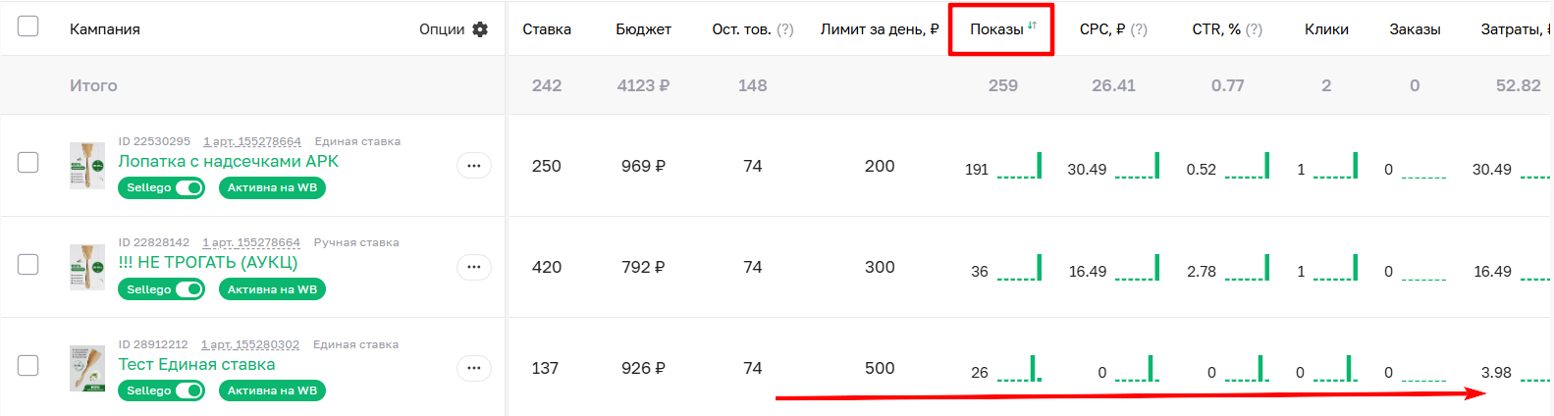This screenshot has height=416, width=1554.
Task: Check the !!! НЕ ТРОГАТЬ (АУКЦ) campaign checkbox
Action: [28, 264]
